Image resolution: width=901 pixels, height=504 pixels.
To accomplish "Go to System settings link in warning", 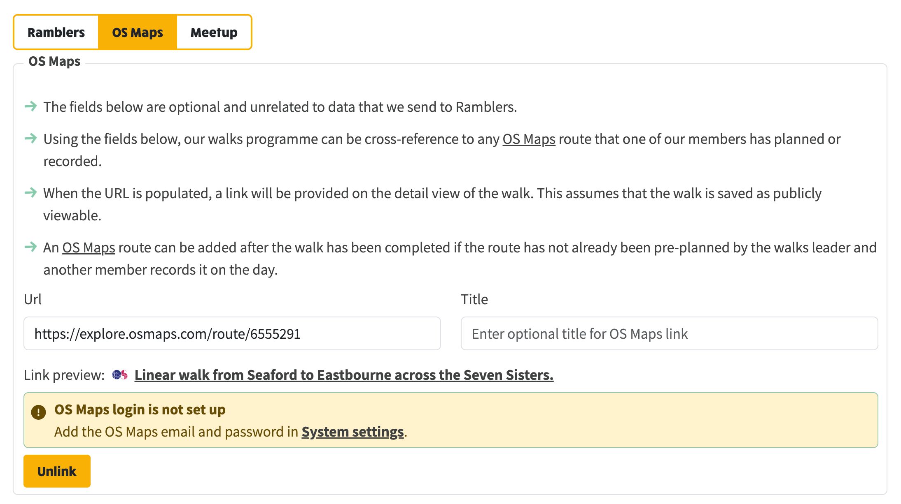I will [352, 432].
